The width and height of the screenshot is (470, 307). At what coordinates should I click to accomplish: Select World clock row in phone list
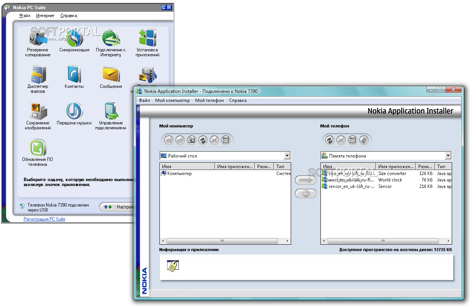click(x=386, y=180)
